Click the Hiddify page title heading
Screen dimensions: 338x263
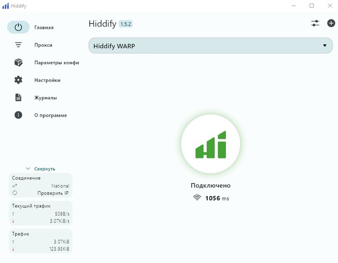102,24
